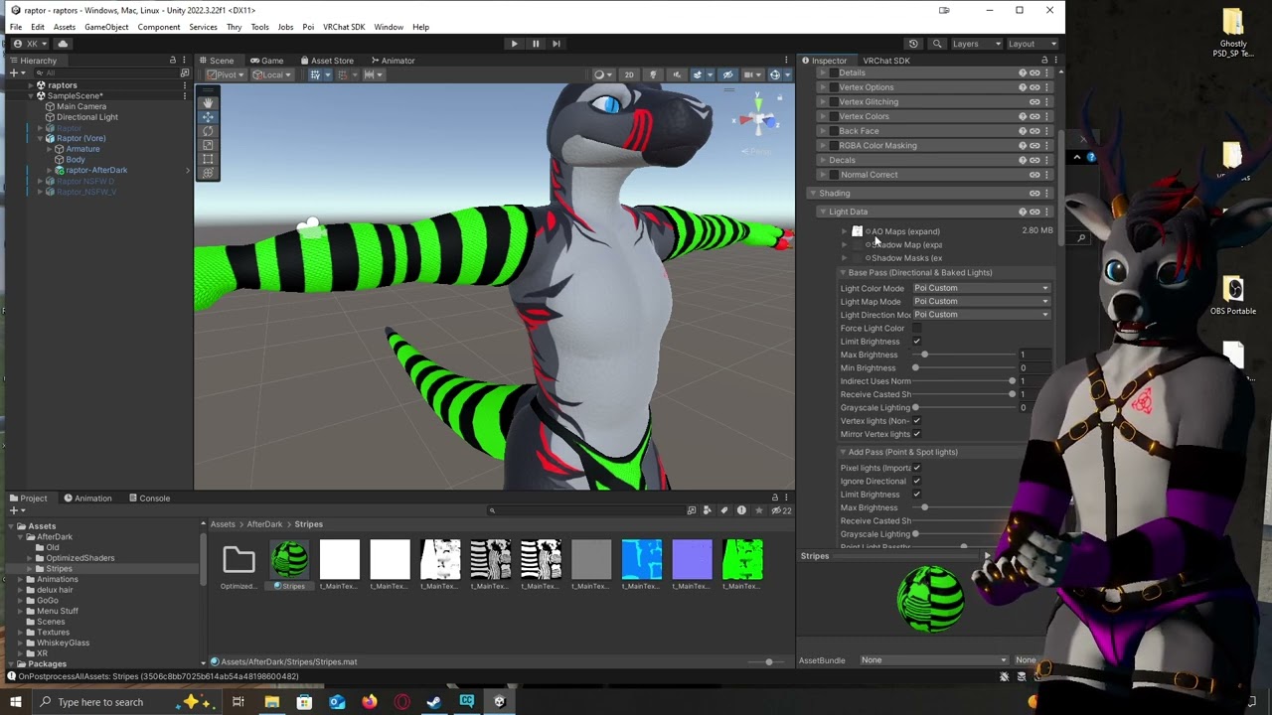Switch to the VRChat SDK inspector tab
This screenshot has width=1272, height=715.
tap(886, 61)
